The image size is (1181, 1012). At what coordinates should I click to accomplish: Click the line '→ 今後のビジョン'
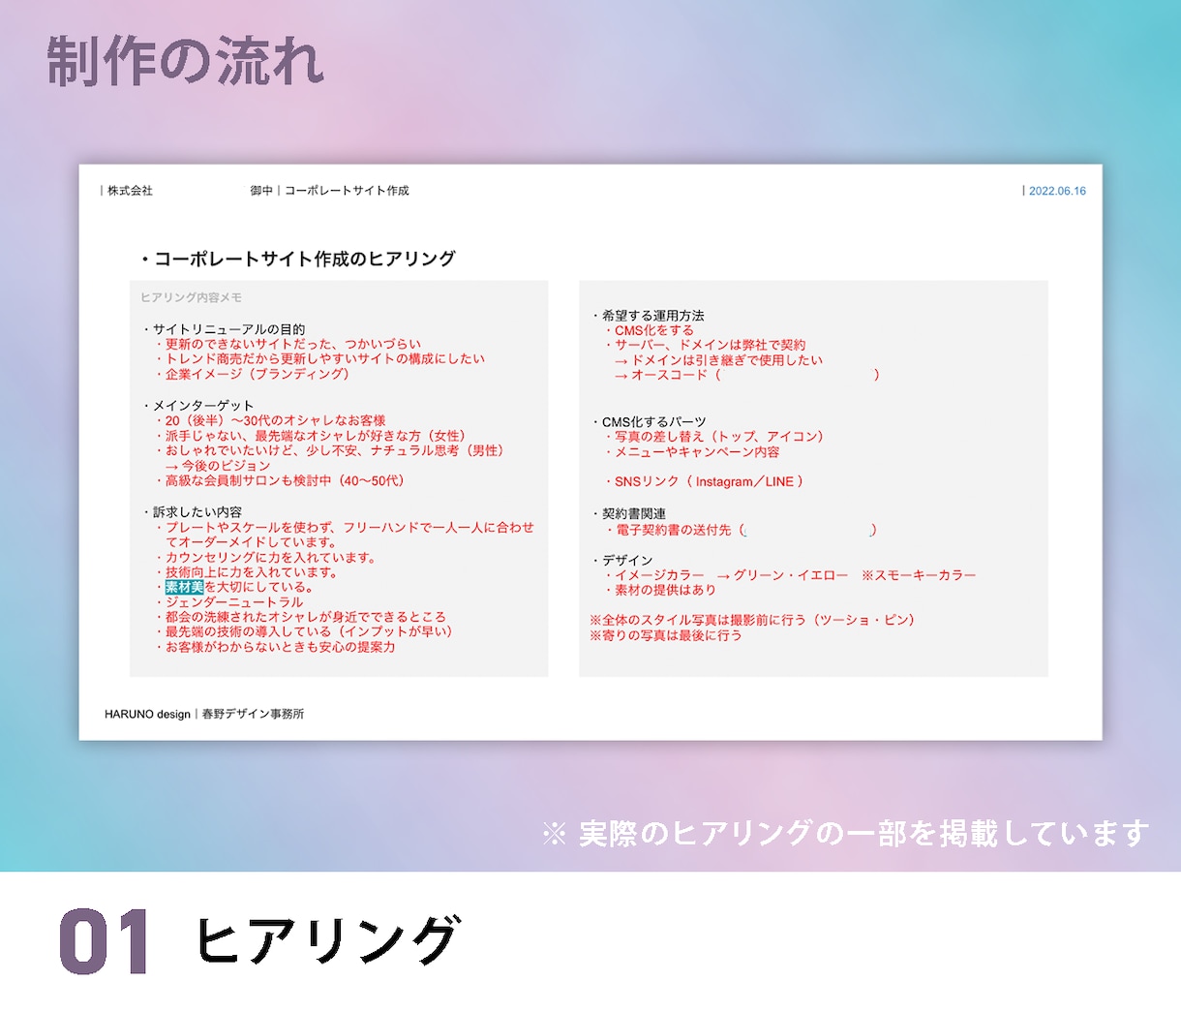pyautogui.click(x=218, y=466)
